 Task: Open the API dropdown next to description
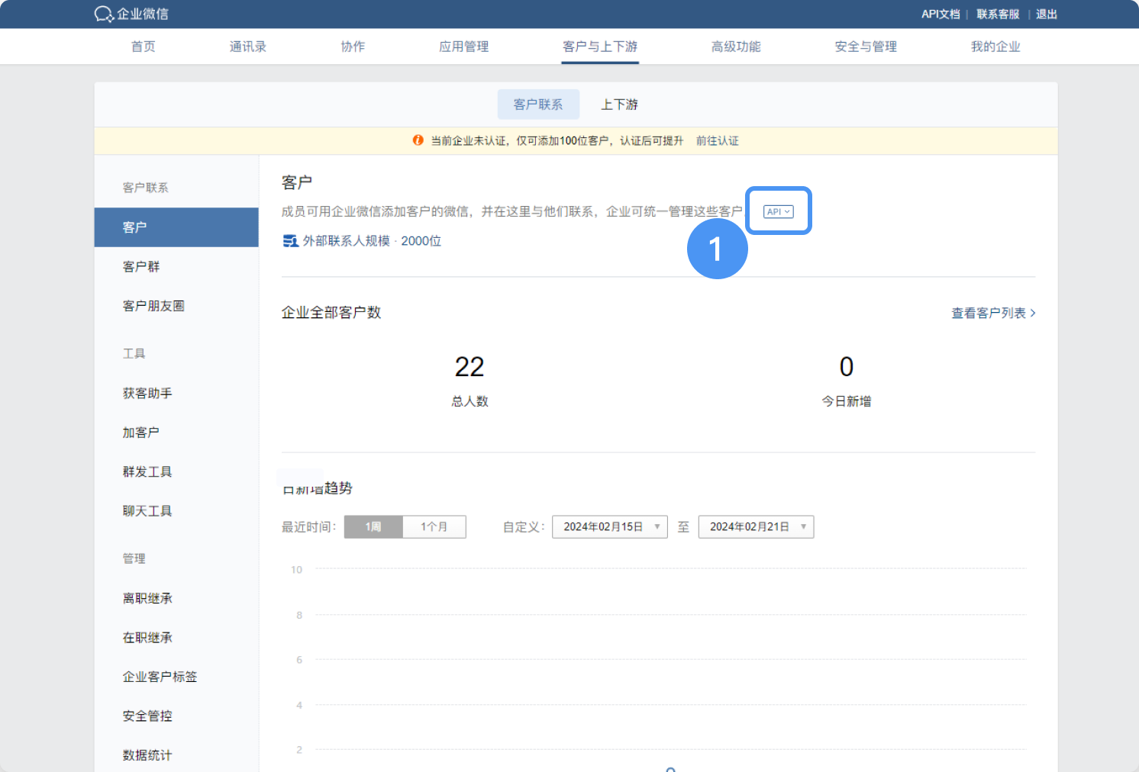click(x=778, y=211)
